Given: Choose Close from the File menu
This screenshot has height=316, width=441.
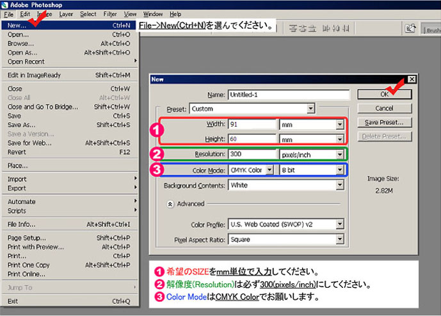Looking at the screenshot, I should point(69,88).
